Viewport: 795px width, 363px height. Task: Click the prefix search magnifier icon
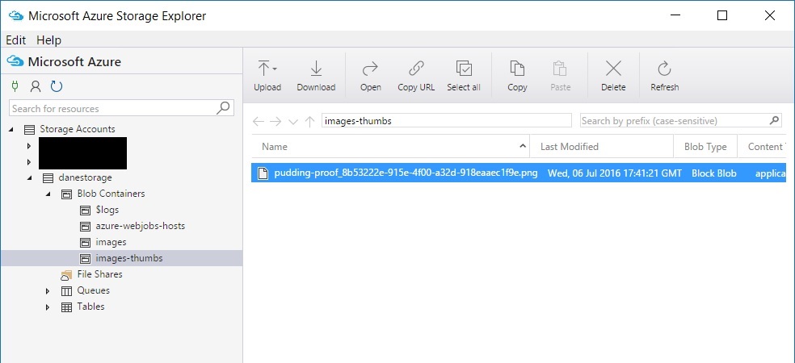(x=774, y=120)
